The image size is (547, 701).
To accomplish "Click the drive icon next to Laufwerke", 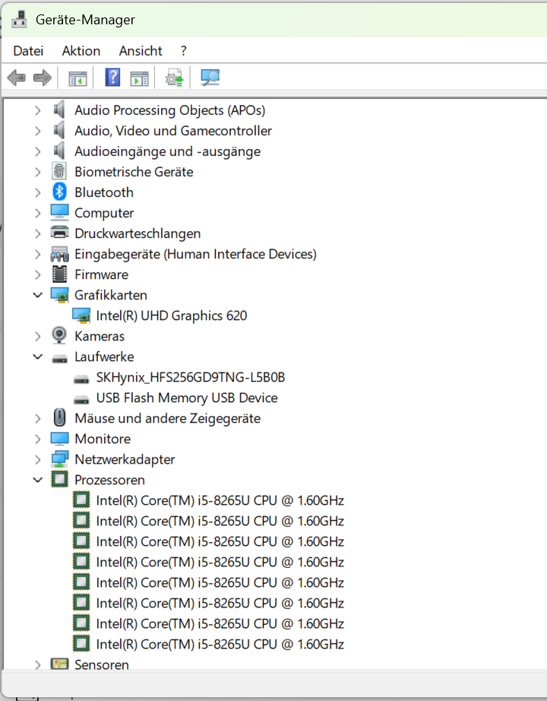I will (59, 359).
